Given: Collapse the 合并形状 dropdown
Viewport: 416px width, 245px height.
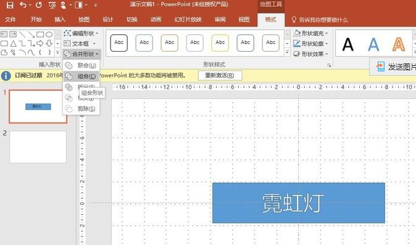Looking at the screenshot, I should pos(81,54).
